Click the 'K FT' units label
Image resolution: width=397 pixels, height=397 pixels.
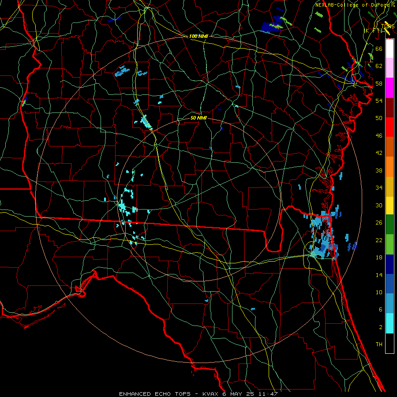(x=374, y=30)
